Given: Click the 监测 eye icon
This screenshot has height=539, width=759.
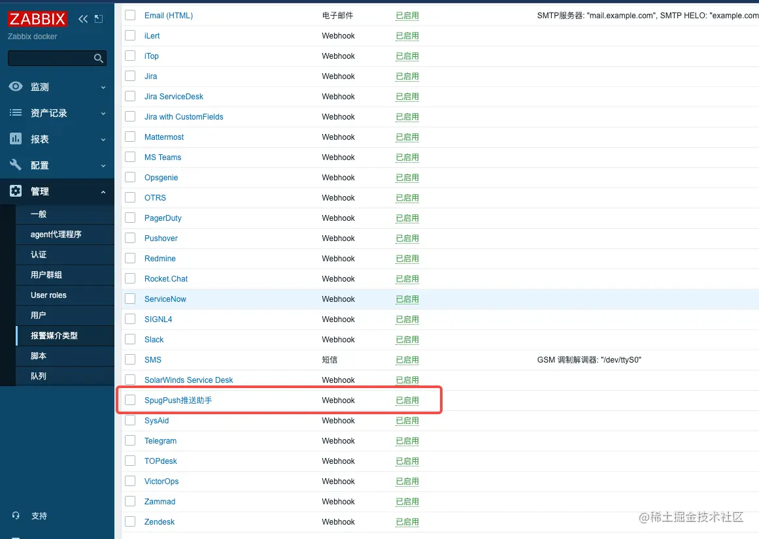Looking at the screenshot, I should click(16, 87).
